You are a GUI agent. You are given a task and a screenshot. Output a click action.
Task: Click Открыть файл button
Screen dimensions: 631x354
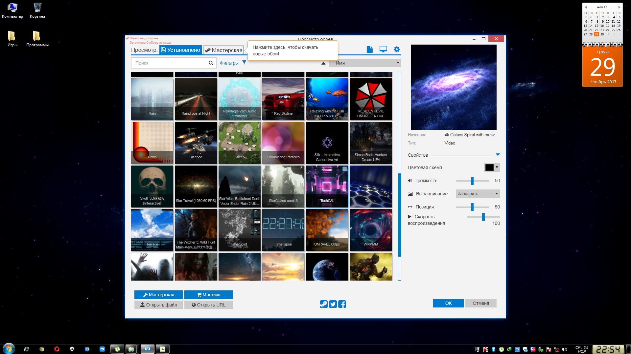point(159,305)
